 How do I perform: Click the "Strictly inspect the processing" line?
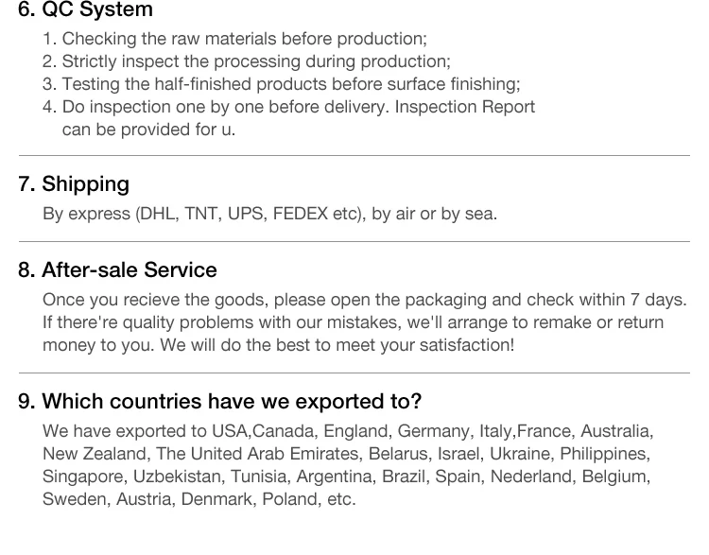[255, 61]
